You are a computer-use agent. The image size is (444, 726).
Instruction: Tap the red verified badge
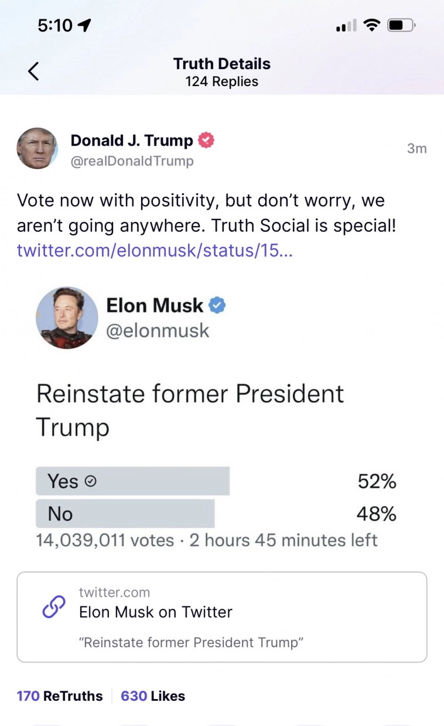click(206, 141)
